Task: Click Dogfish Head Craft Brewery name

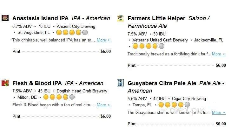Action: coord(82,91)
